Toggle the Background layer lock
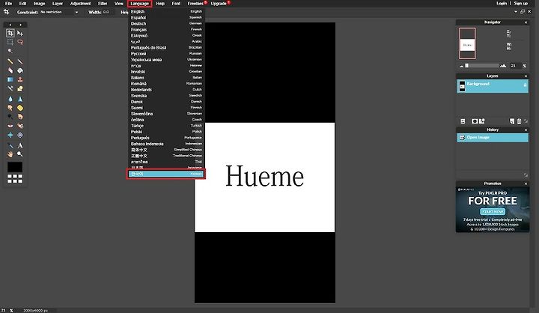The height and width of the screenshot is (313, 539). pyautogui.click(x=525, y=85)
